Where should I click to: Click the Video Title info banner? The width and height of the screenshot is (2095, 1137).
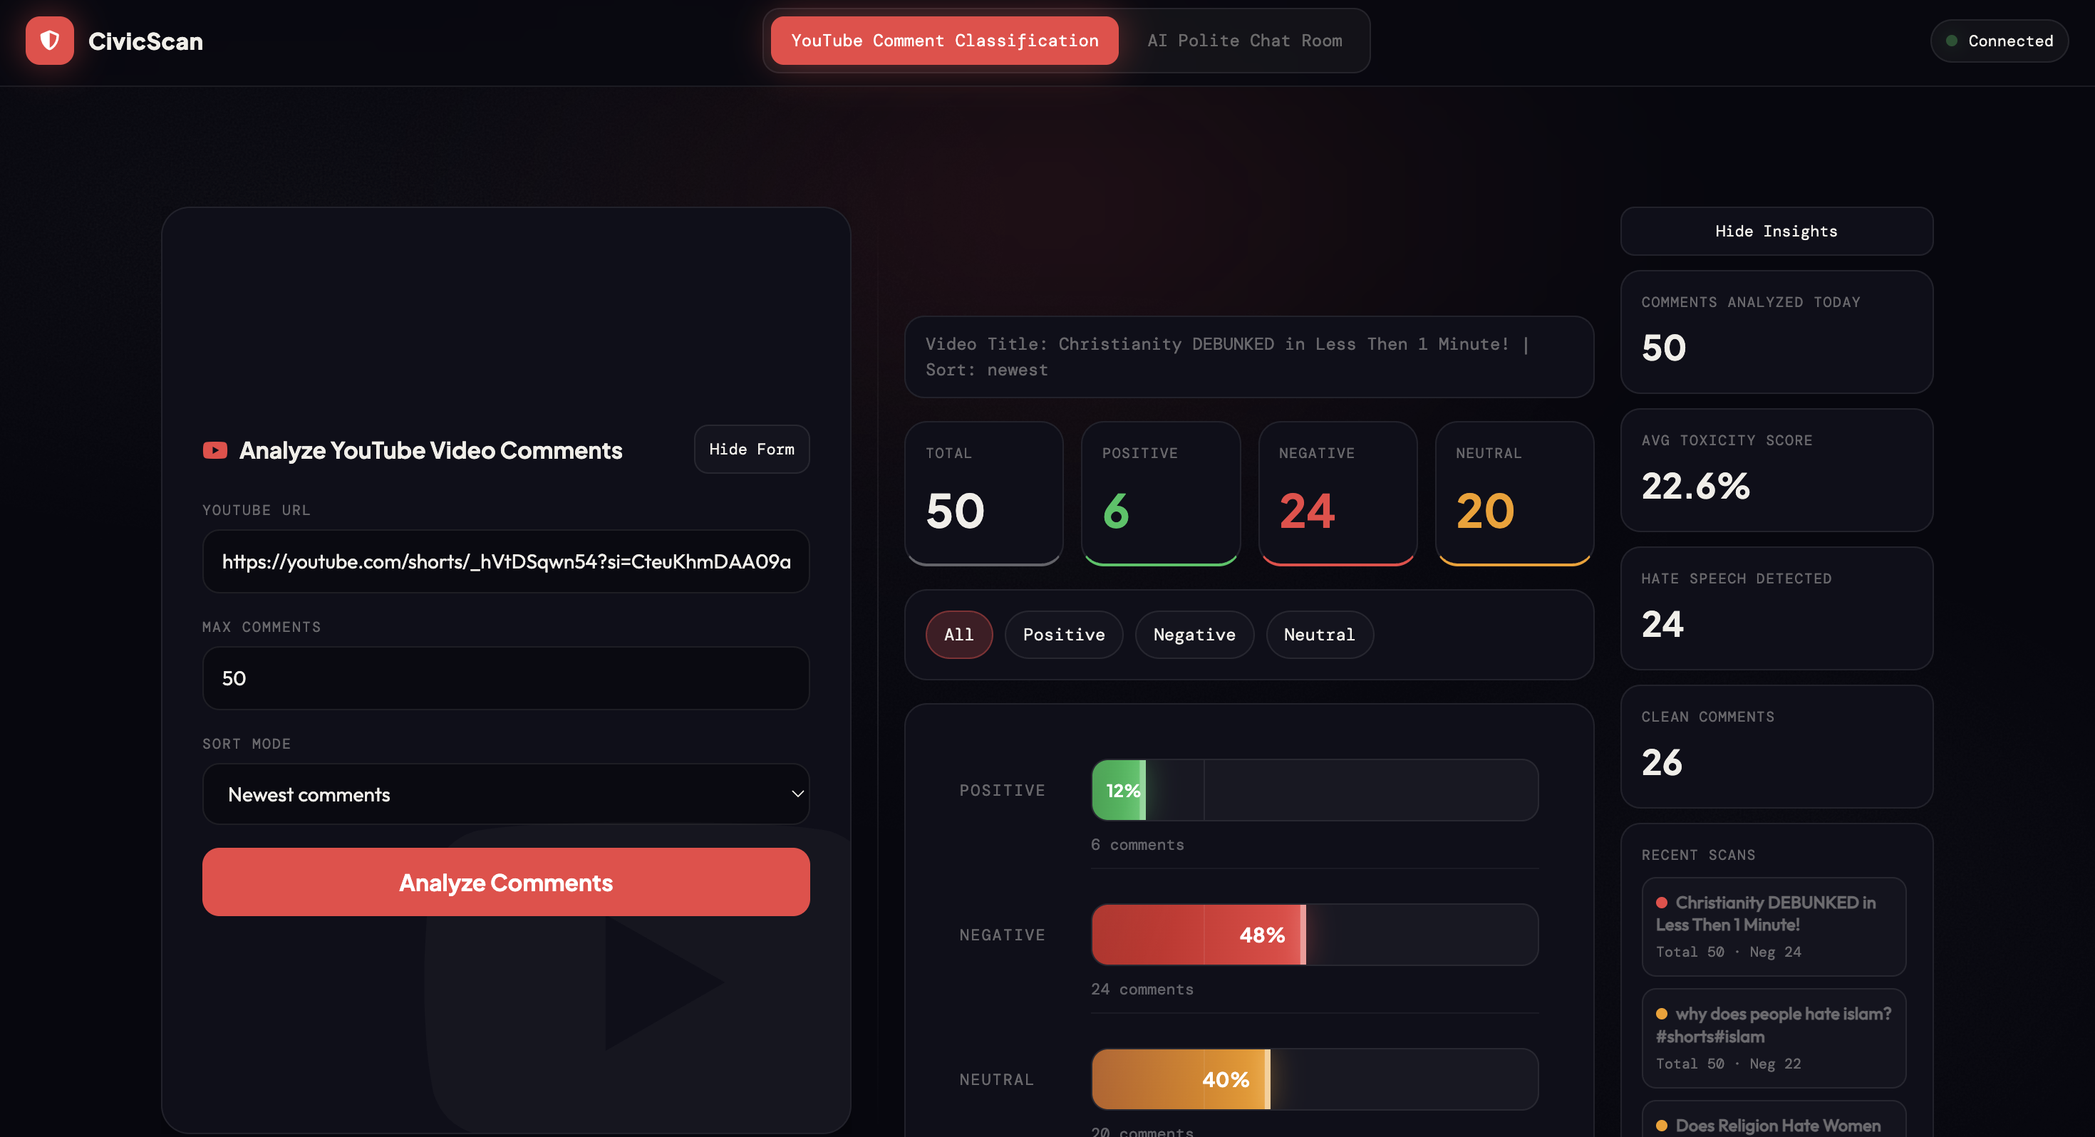pos(1249,357)
